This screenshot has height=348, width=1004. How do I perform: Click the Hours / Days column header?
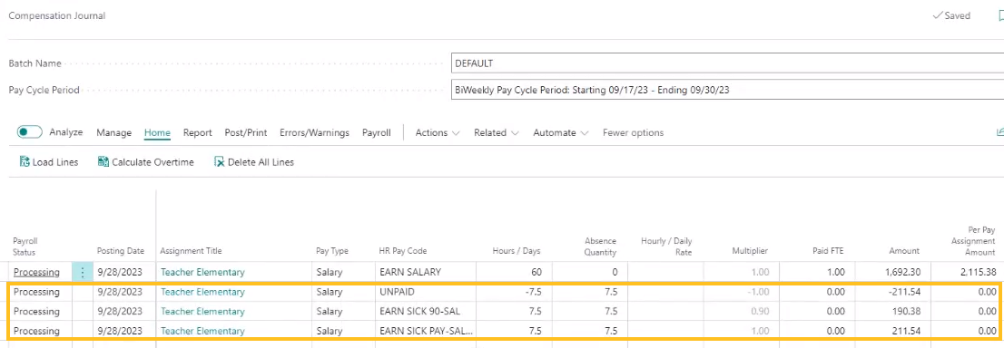coord(517,251)
